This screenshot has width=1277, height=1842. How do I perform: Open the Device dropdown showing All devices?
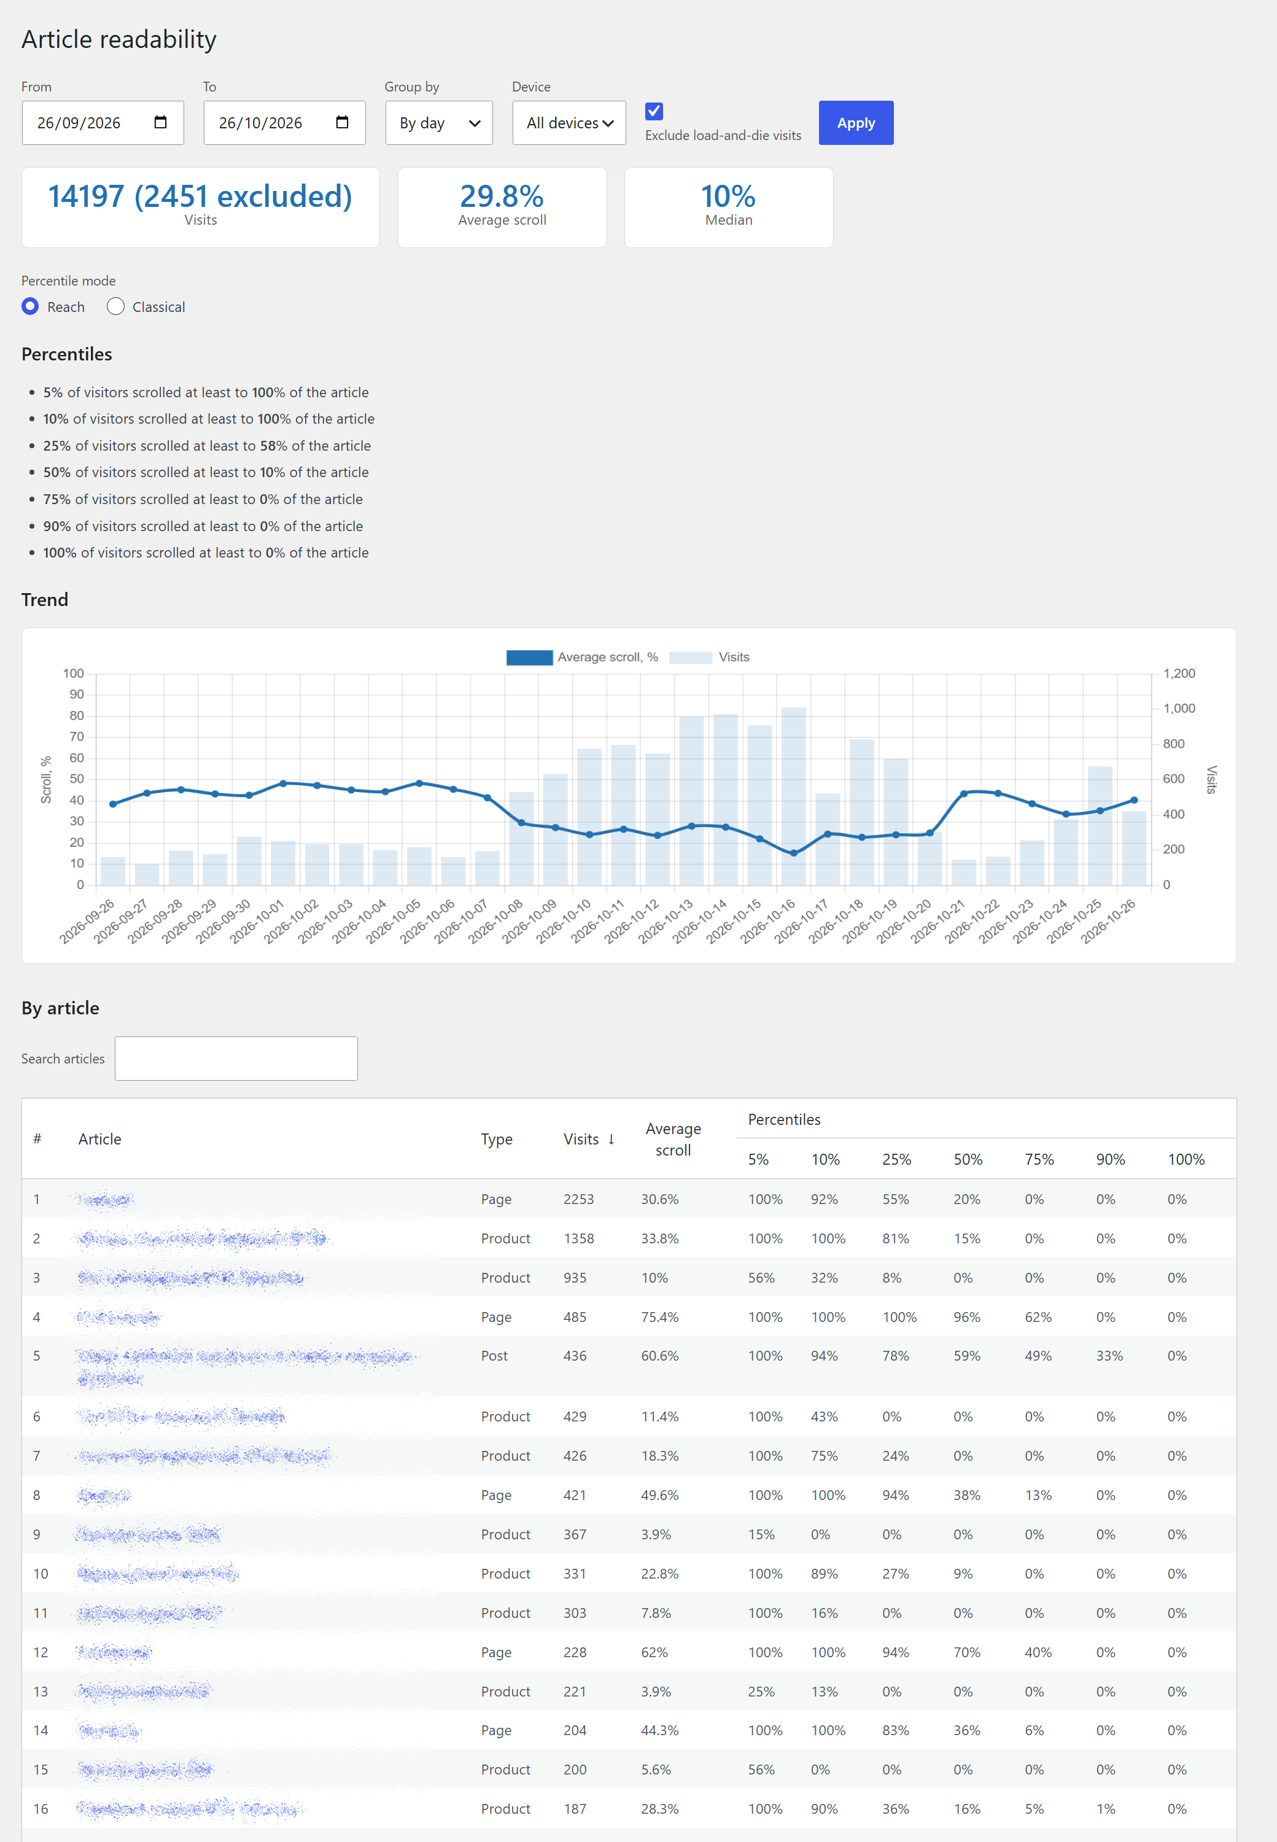click(x=569, y=122)
